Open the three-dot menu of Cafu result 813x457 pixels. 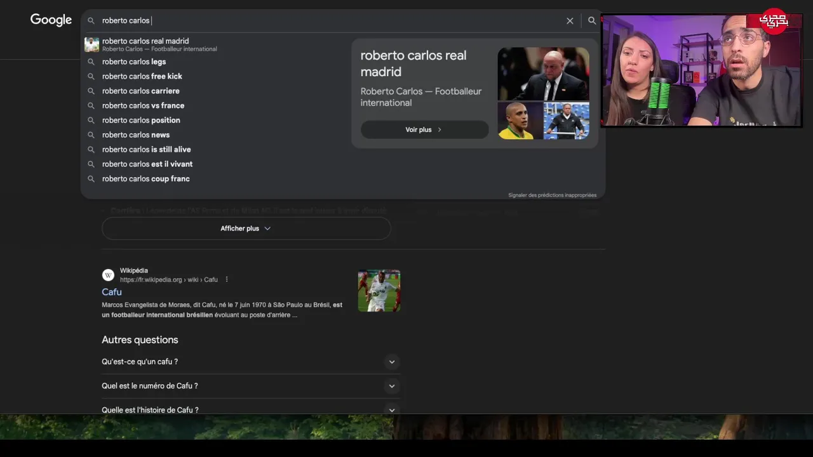point(227,279)
